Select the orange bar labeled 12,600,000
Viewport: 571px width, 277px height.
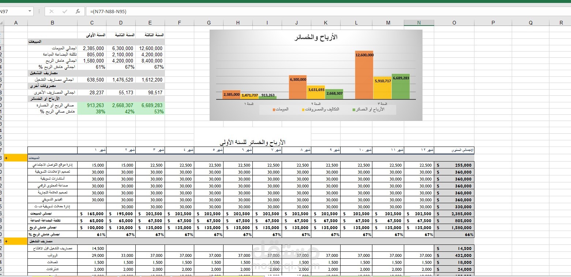pos(364,75)
